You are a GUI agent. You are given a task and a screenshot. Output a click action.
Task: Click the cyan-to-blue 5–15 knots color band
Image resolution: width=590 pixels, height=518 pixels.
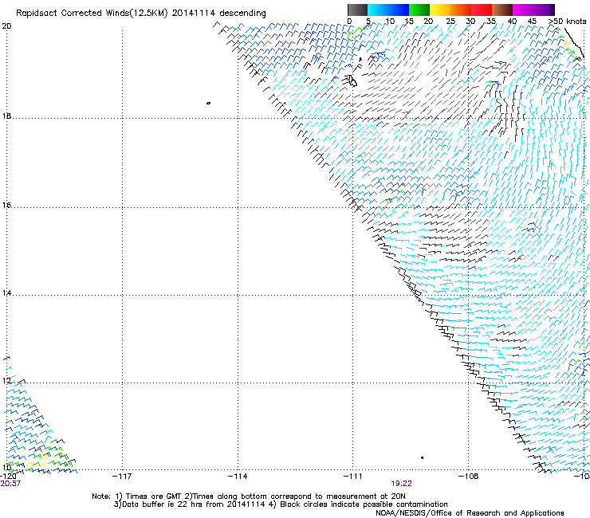(x=388, y=10)
